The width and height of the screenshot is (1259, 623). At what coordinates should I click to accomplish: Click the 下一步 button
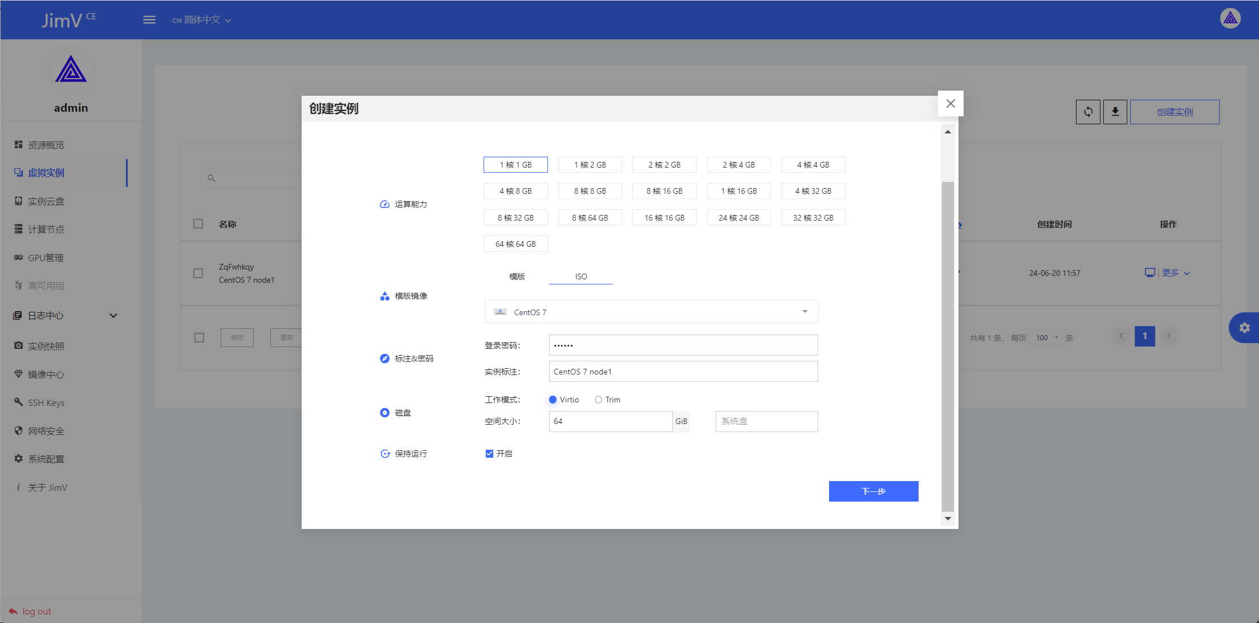874,491
